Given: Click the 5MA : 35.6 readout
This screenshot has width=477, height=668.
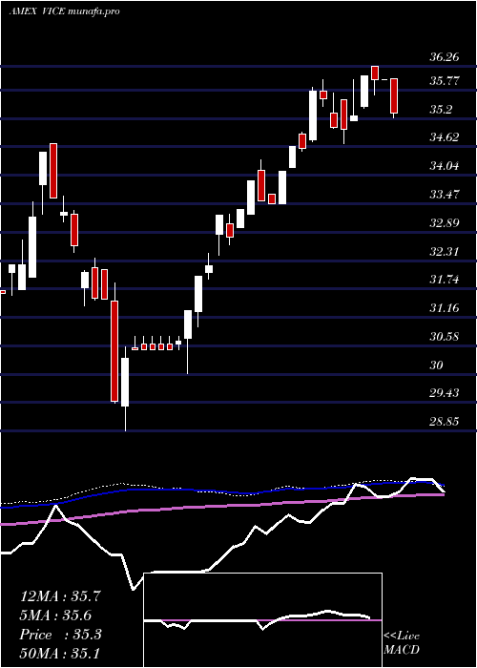Looking at the screenshot, I should tap(56, 616).
